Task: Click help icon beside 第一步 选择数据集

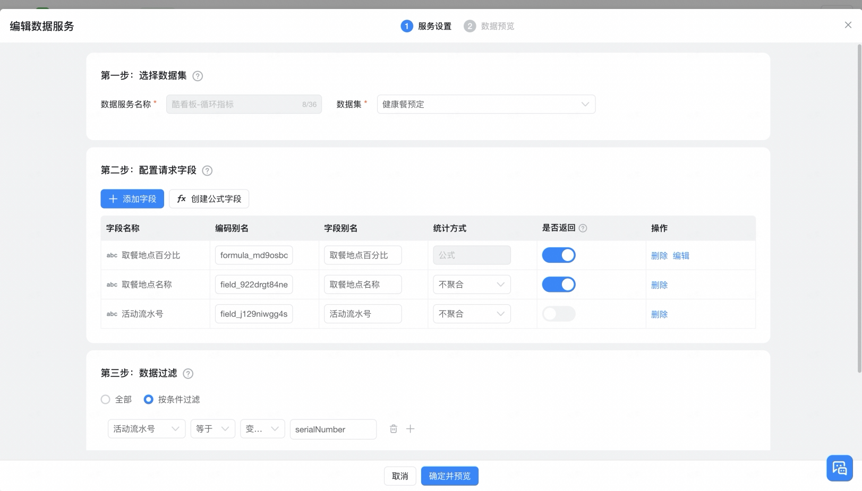Action: (198, 76)
